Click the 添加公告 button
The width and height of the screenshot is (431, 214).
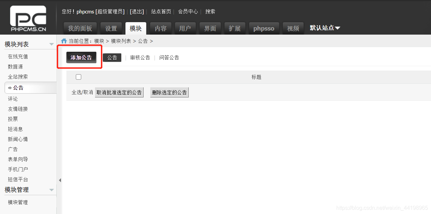pyautogui.click(x=81, y=57)
